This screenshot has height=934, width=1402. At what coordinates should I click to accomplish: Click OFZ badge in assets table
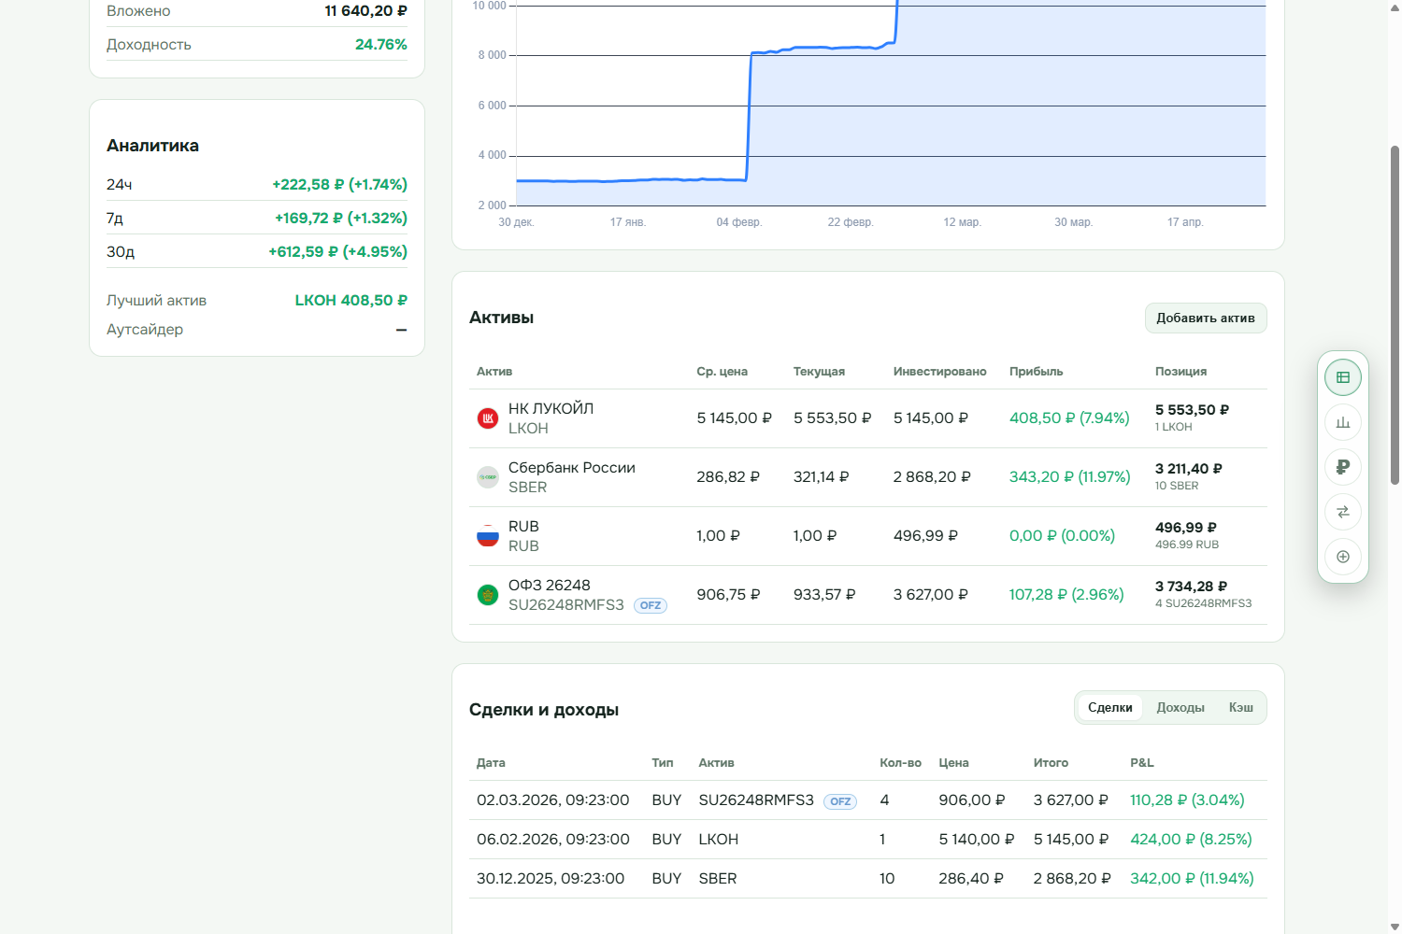(x=651, y=605)
